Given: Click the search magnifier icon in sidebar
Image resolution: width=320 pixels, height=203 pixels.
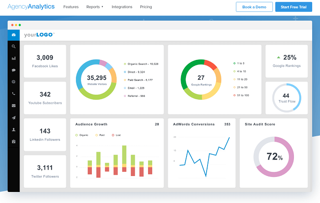Looking at the screenshot, I should coord(14,47).
